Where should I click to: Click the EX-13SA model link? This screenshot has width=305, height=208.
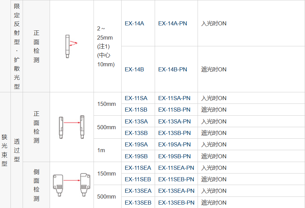(136, 121)
